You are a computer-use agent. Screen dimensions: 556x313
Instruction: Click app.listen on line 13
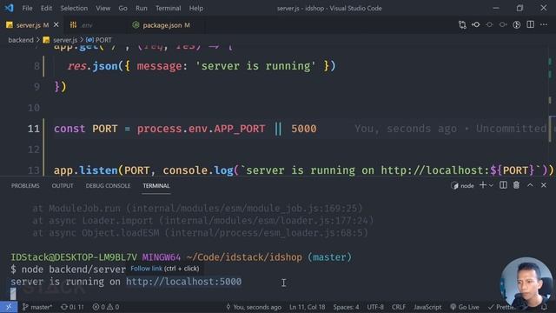pos(85,170)
